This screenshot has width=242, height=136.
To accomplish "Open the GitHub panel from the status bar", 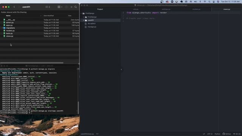I will click(226, 134).
